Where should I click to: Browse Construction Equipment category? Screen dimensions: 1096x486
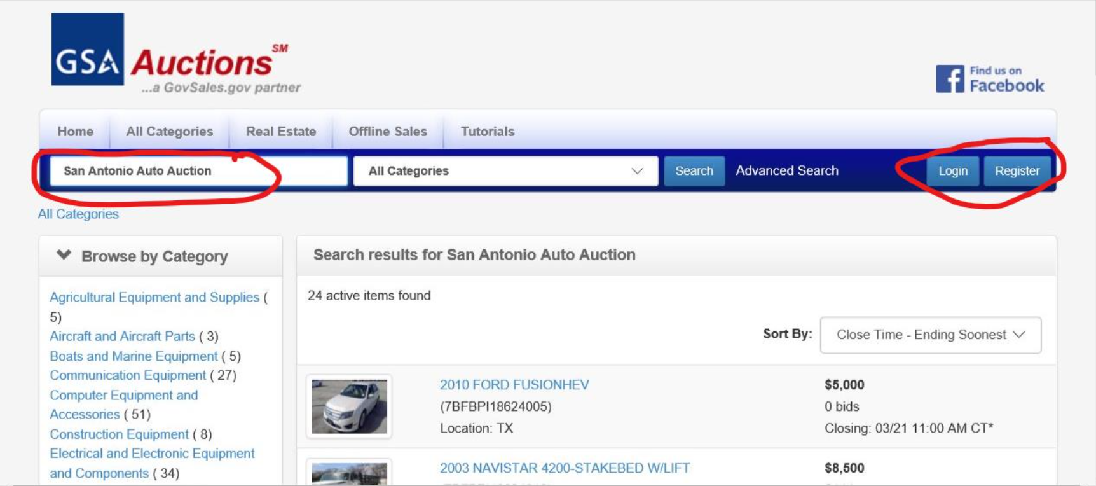coord(119,434)
